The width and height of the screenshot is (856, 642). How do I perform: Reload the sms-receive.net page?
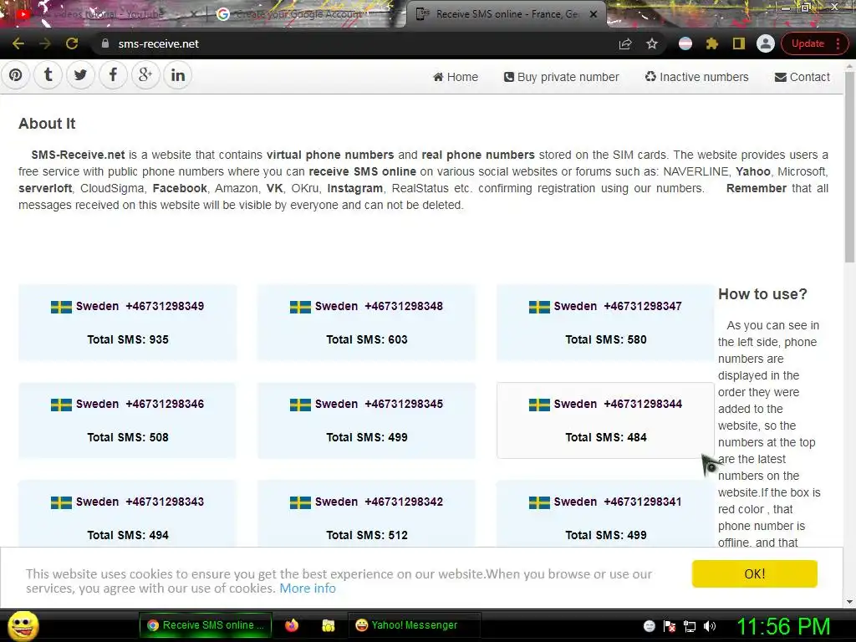tap(72, 43)
